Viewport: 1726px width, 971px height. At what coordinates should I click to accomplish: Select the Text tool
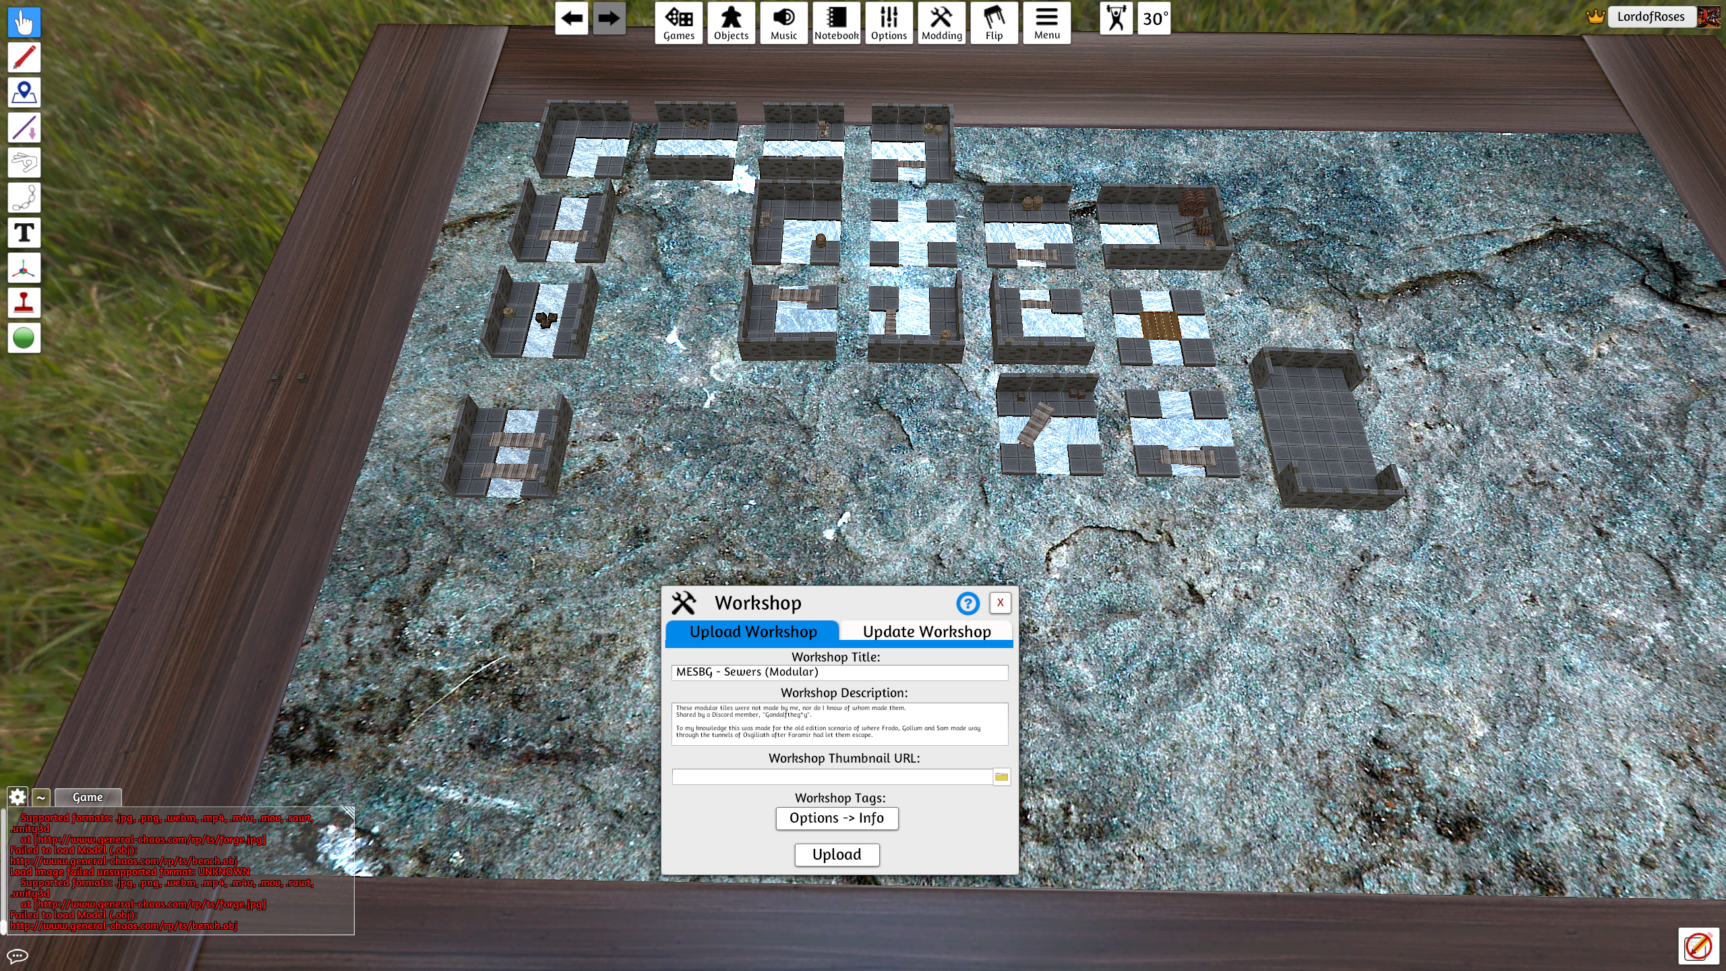point(24,233)
